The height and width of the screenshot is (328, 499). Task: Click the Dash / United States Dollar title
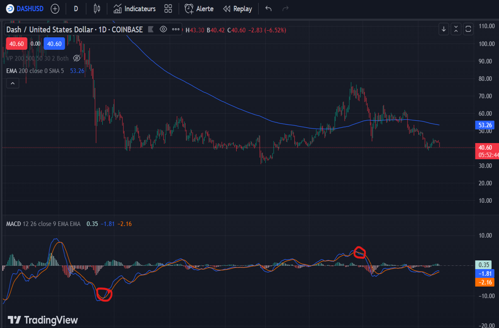(x=74, y=29)
